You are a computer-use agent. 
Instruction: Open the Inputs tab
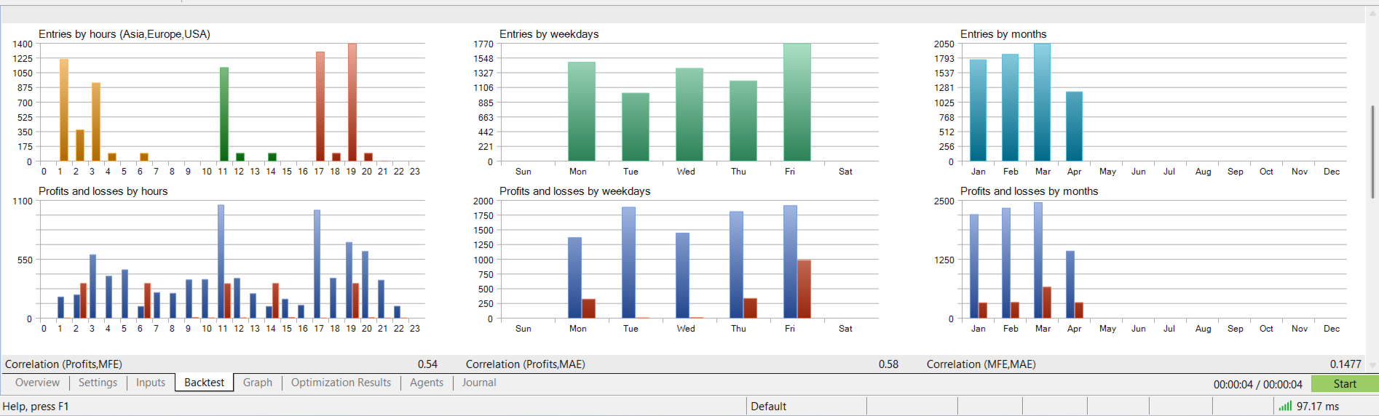pos(151,383)
